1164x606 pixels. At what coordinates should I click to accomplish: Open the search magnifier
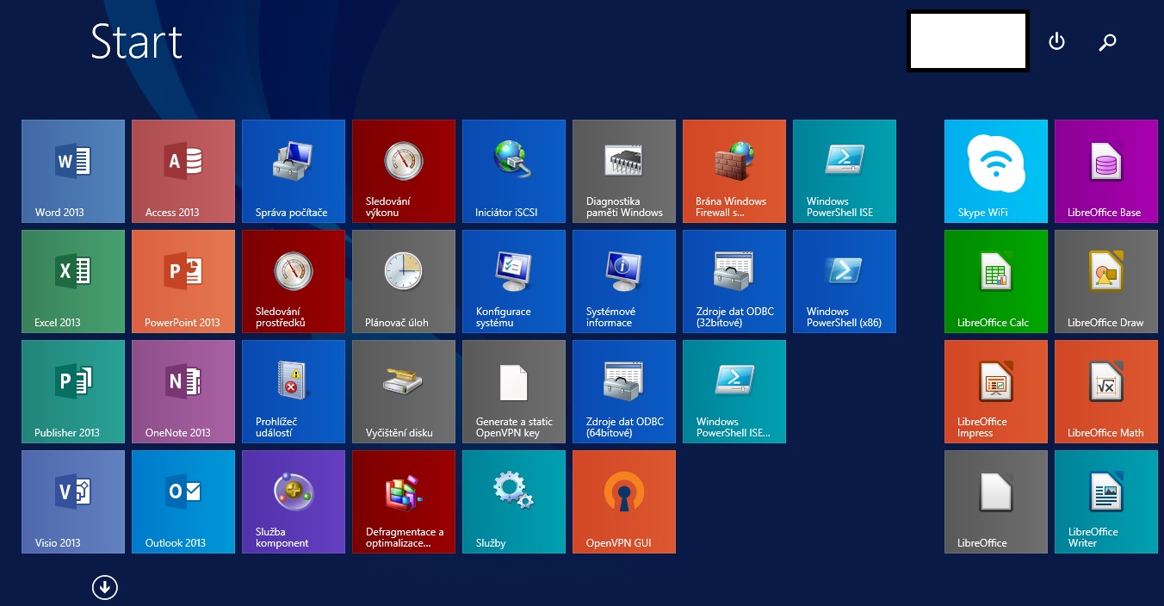pyautogui.click(x=1108, y=41)
